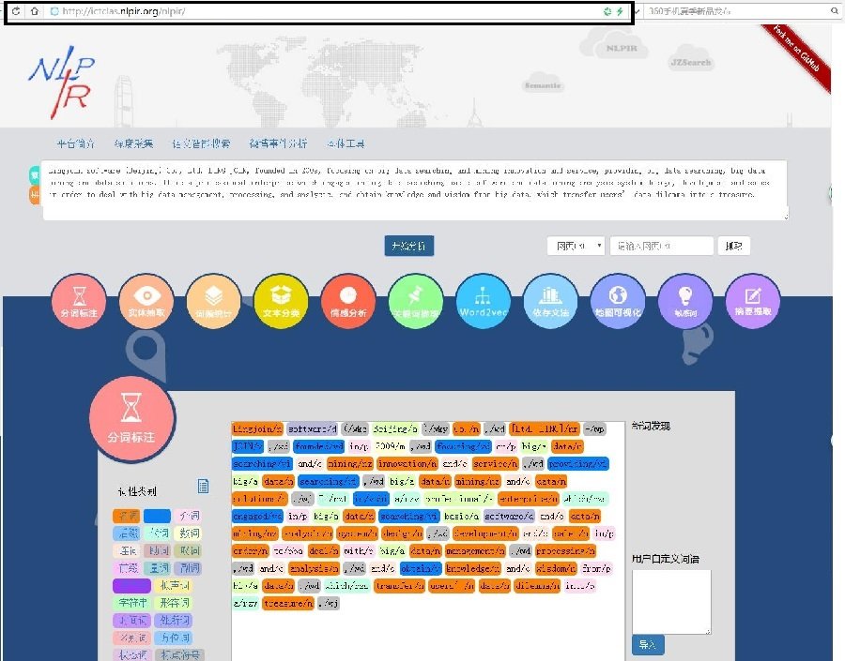
Task: Toggle the 副词 category tag
Action: click(188, 568)
